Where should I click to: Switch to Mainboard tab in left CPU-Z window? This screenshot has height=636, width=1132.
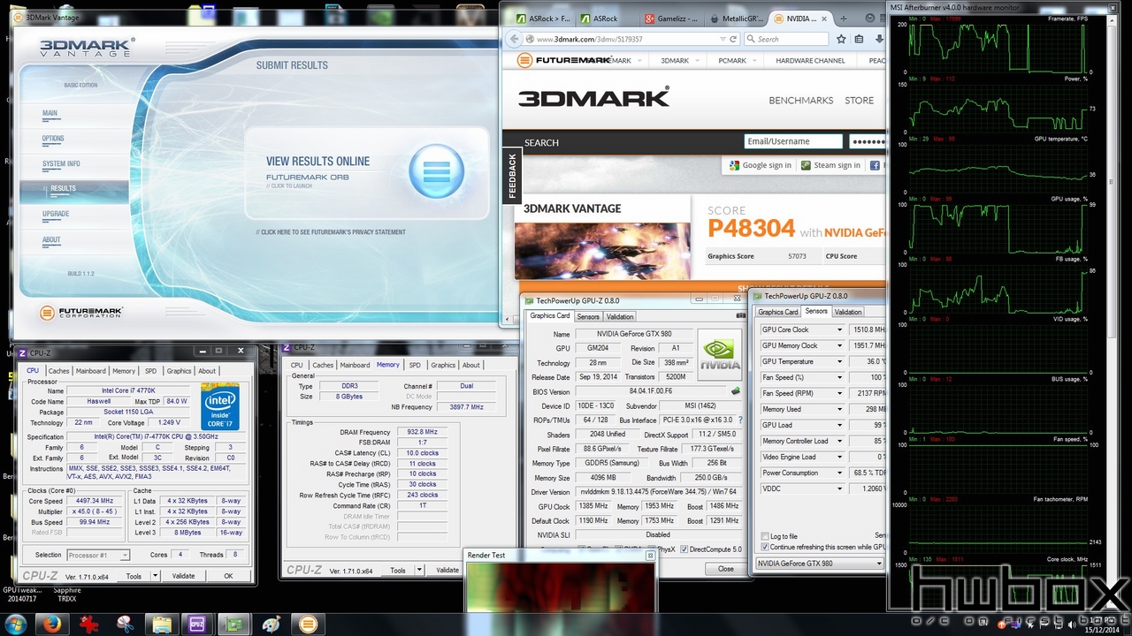tap(90, 371)
